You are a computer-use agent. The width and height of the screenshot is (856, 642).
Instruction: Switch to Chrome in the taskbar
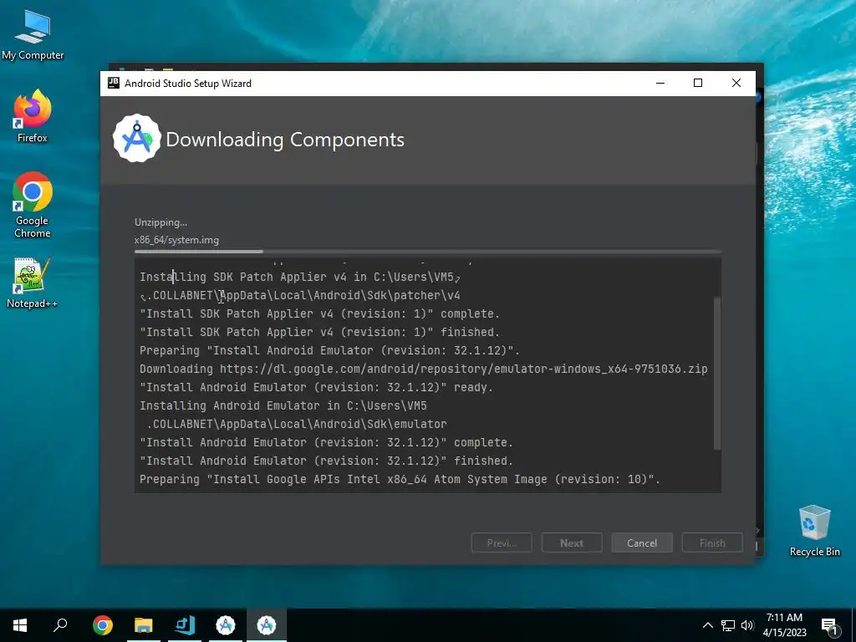[x=103, y=625]
